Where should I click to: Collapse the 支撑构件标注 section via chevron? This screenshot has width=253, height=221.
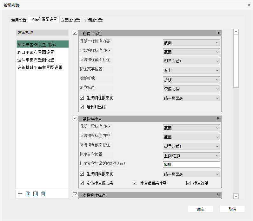click(x=218, y=195)
